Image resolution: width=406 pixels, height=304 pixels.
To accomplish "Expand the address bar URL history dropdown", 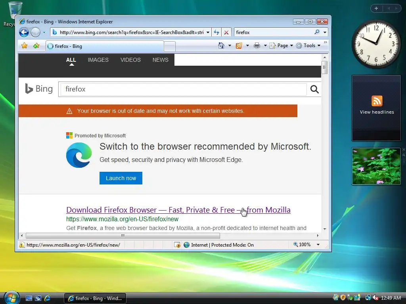I will [x=208, y=32].
